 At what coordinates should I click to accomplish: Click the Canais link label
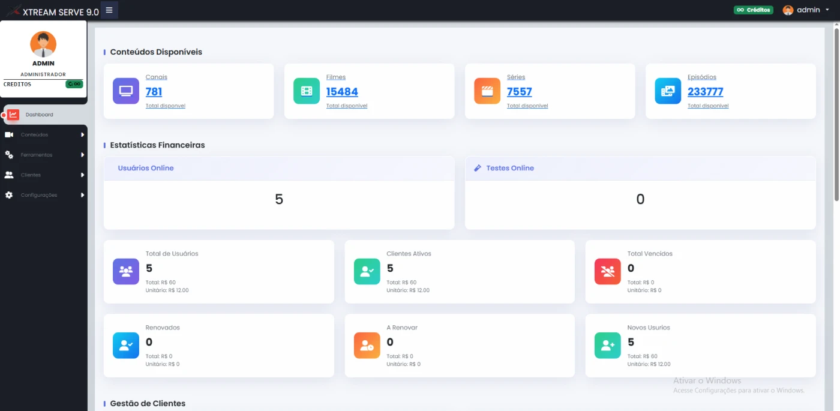(x=157, y=77)
